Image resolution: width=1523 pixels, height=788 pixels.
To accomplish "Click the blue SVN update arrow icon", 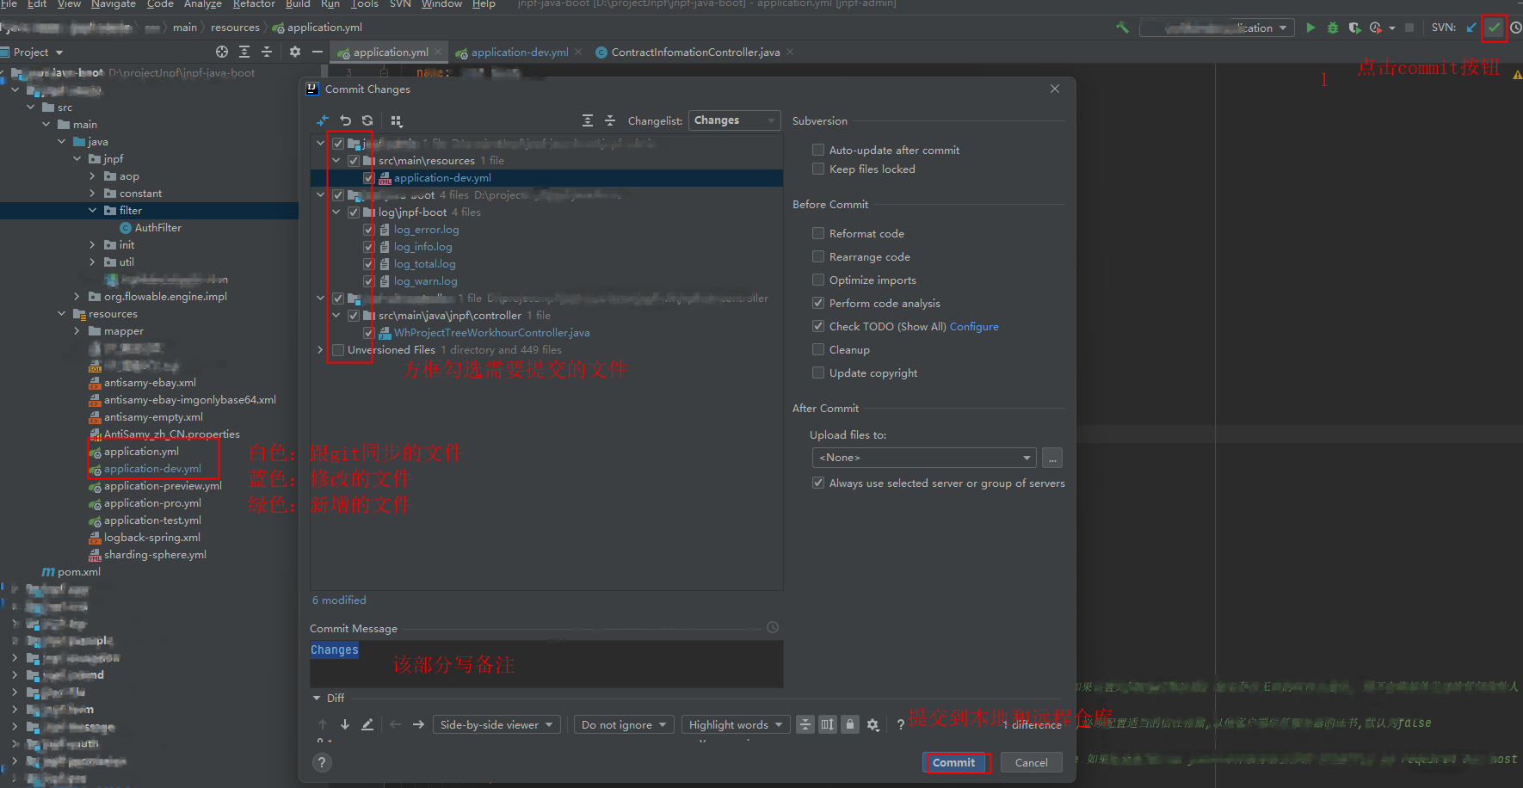I will (1471, 28).
